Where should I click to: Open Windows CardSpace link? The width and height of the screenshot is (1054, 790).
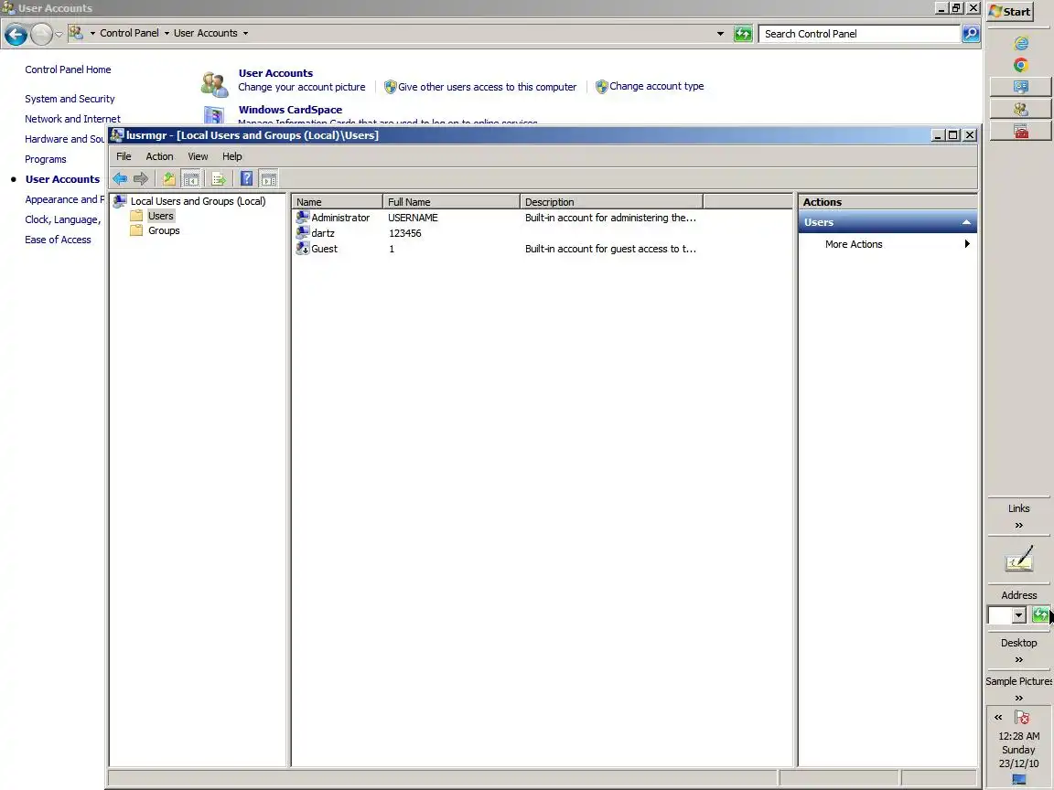290,110
